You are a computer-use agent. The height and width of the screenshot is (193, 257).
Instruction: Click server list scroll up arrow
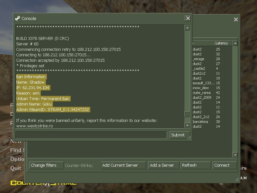(235, 43)
